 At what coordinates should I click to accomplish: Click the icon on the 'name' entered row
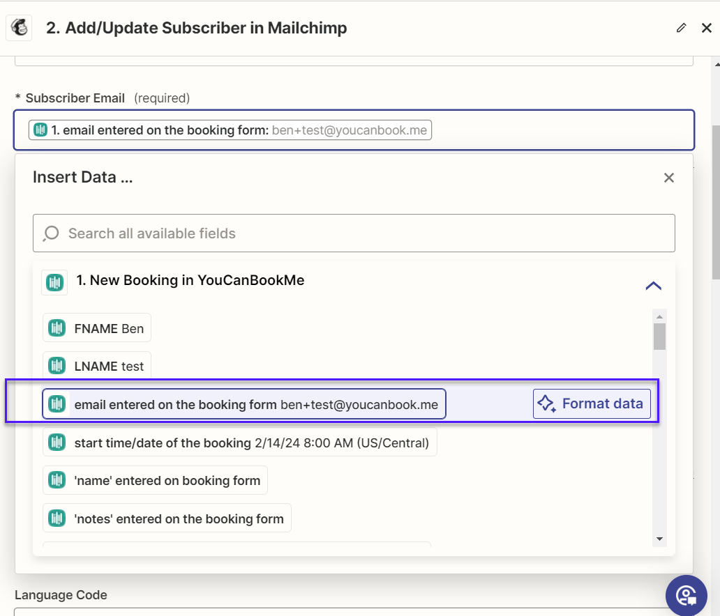coord(57,480)
